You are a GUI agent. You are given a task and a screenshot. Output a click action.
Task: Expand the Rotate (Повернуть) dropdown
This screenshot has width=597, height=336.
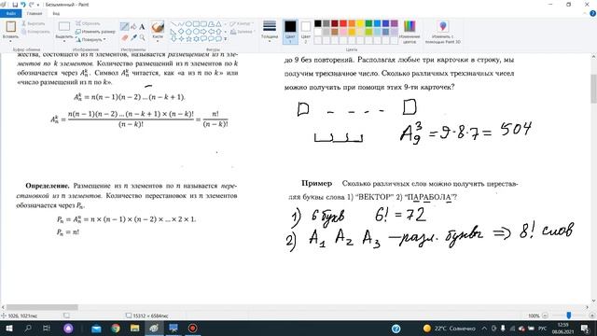(x=90, y=39)
